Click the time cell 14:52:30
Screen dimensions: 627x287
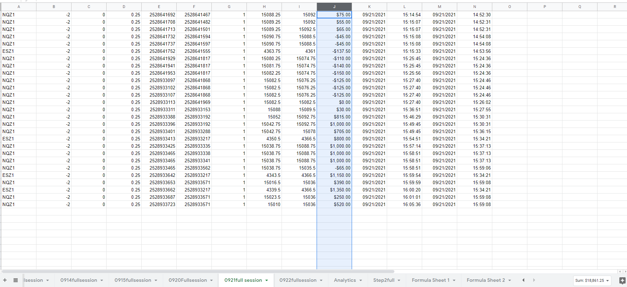[475, 15]
